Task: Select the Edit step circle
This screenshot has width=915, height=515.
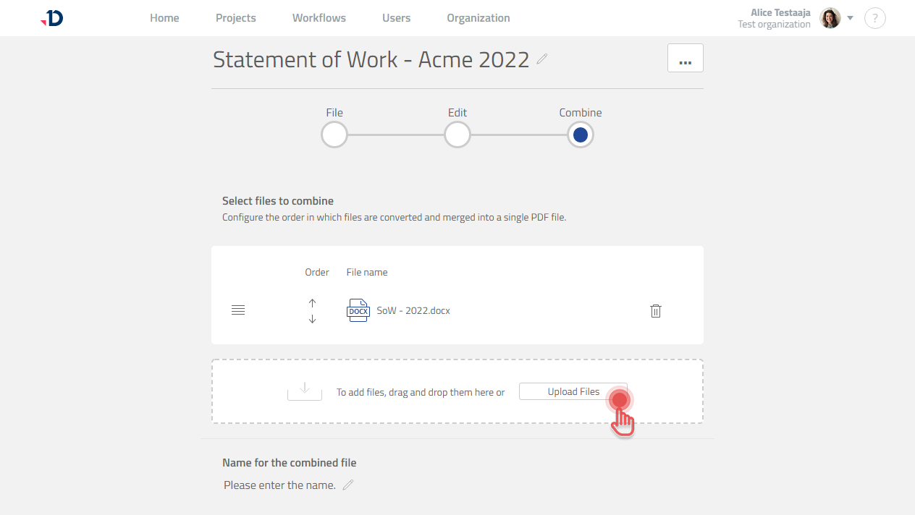Action: coord(457,135)
